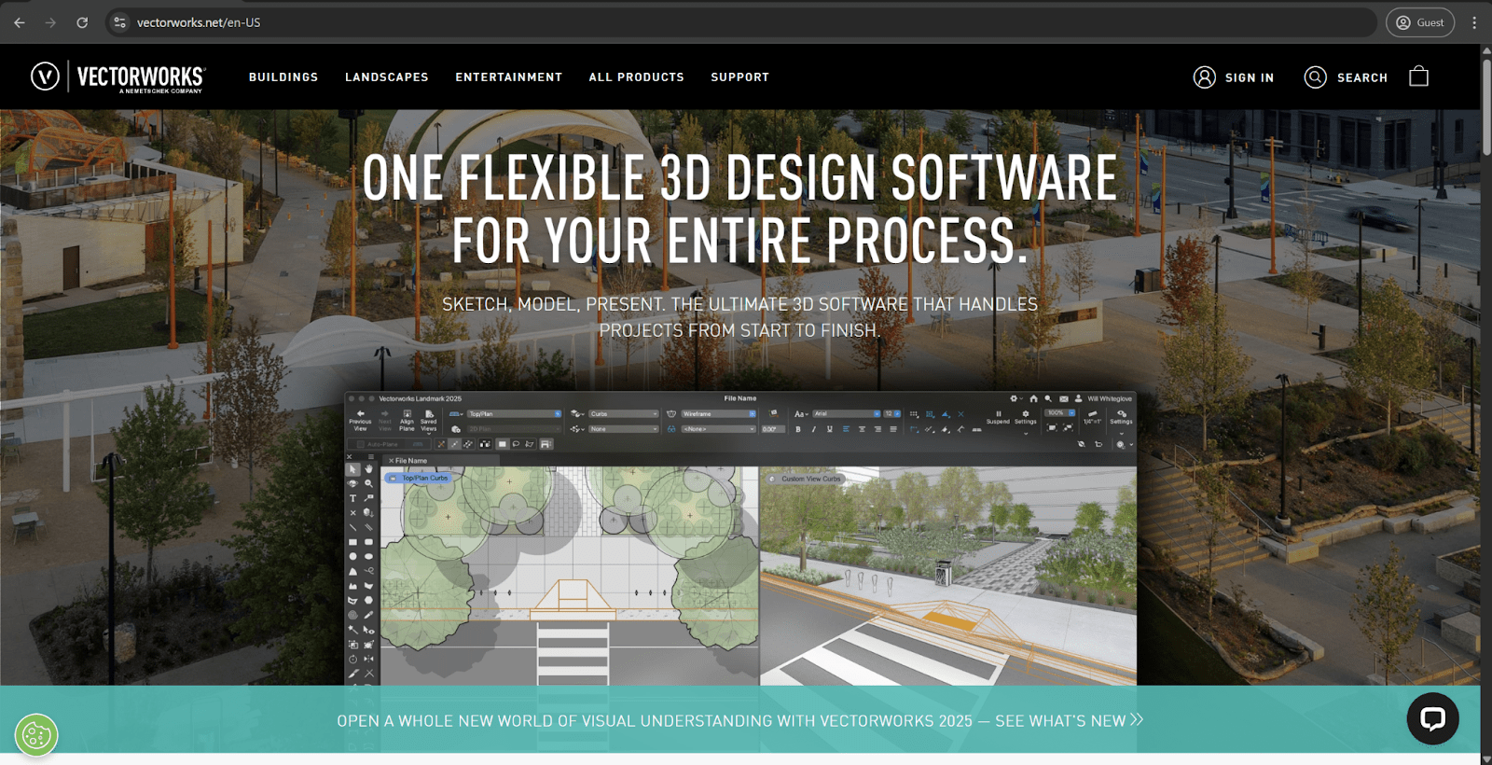Open the cookie settings icon
1492x765 pixels.
(36, 736)
